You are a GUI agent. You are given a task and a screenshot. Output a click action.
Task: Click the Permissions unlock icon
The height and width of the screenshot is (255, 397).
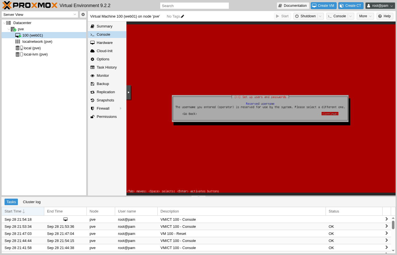[92, 117]
